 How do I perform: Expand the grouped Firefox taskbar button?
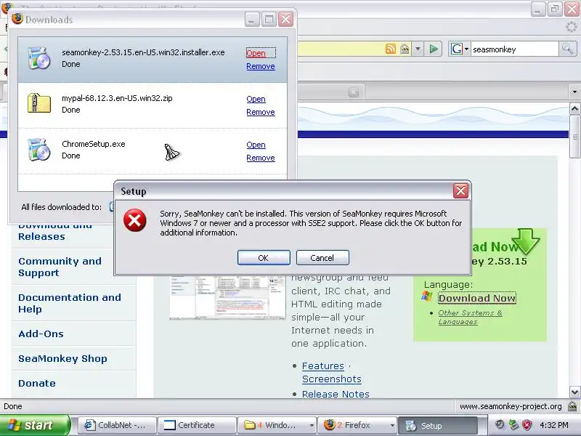point(357,425)
